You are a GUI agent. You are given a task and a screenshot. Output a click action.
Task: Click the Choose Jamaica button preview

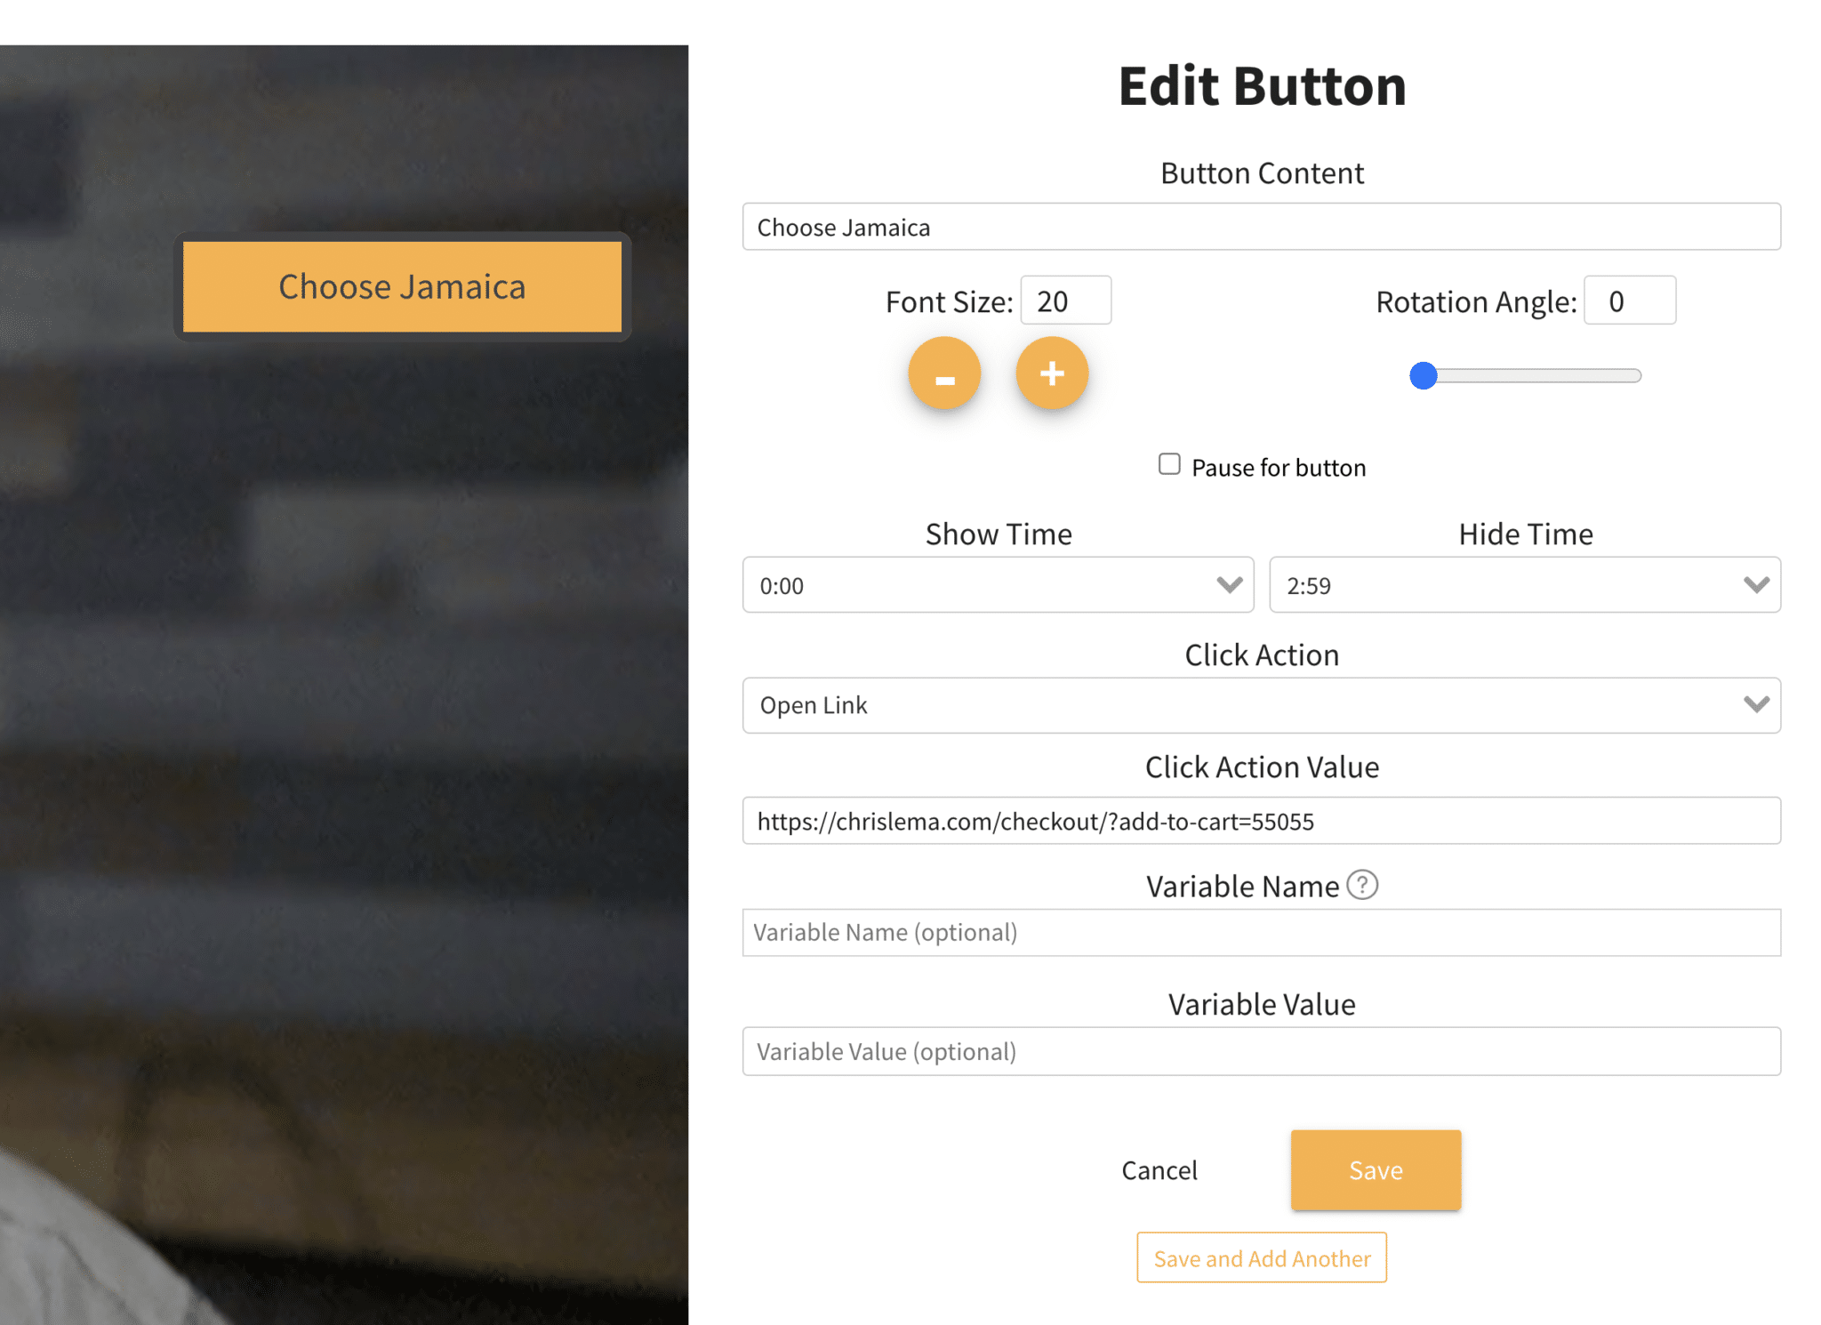pyautogui.click(x=402, y=286)
